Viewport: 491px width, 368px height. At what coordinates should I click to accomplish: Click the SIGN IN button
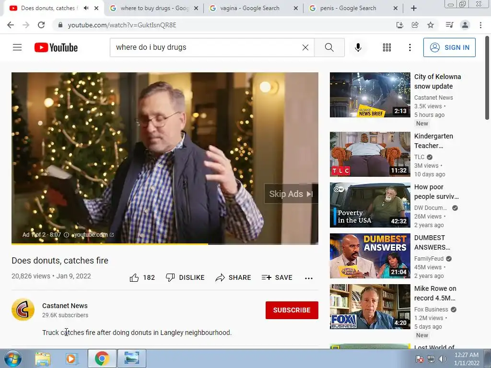(x=449, y=47)
